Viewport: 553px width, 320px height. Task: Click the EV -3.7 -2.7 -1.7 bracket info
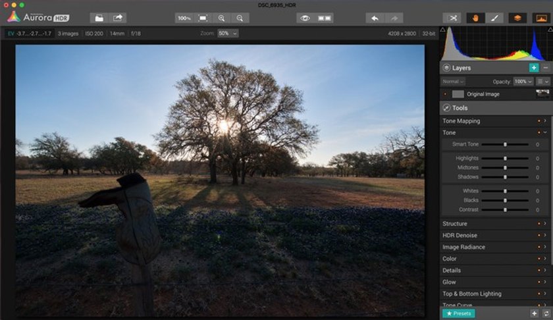pos(30,34)
